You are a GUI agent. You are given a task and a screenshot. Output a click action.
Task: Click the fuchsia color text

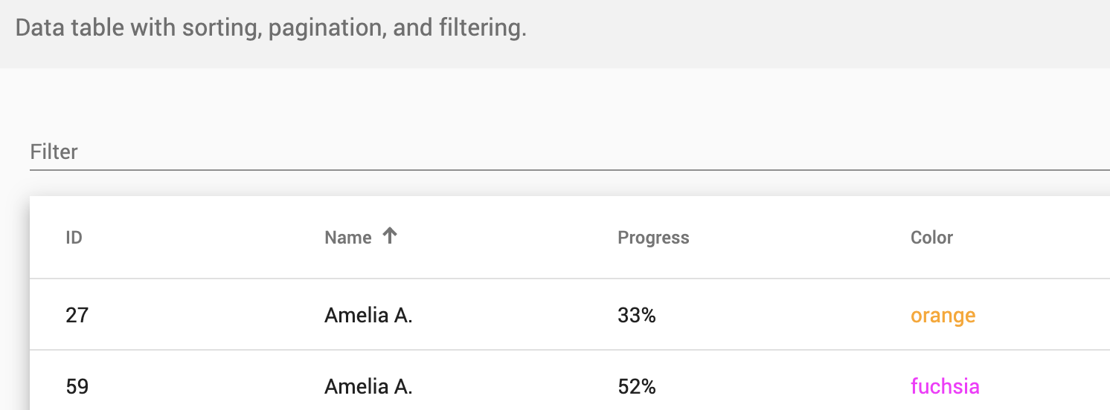945,386
